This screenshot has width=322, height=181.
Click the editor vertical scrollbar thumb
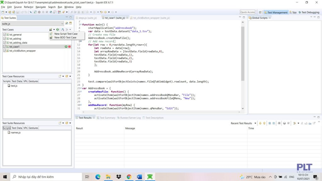(x=243, y=53)
